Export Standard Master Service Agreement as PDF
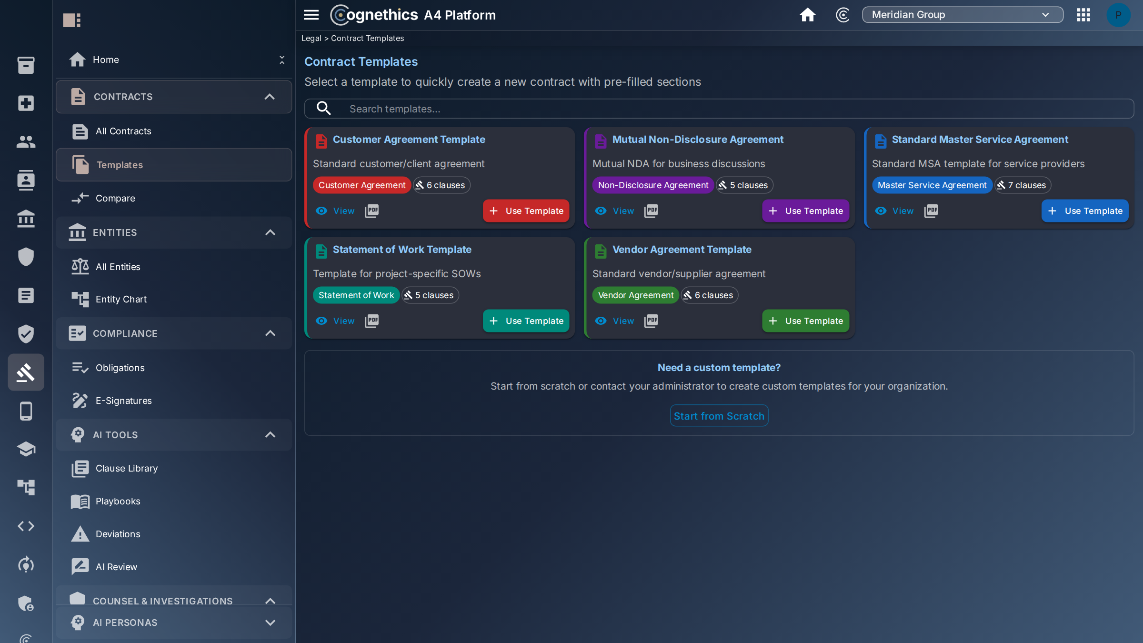 point(931,211)
